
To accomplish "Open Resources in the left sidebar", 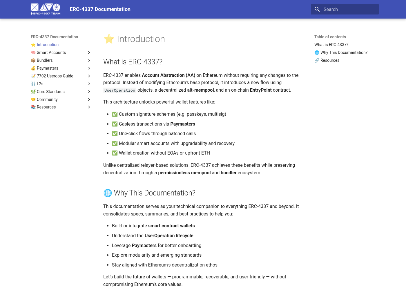I will tap(43, 107).
